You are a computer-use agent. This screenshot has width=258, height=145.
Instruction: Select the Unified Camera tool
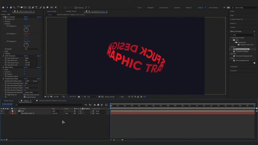pyautogui.click(x=22, y=8)
